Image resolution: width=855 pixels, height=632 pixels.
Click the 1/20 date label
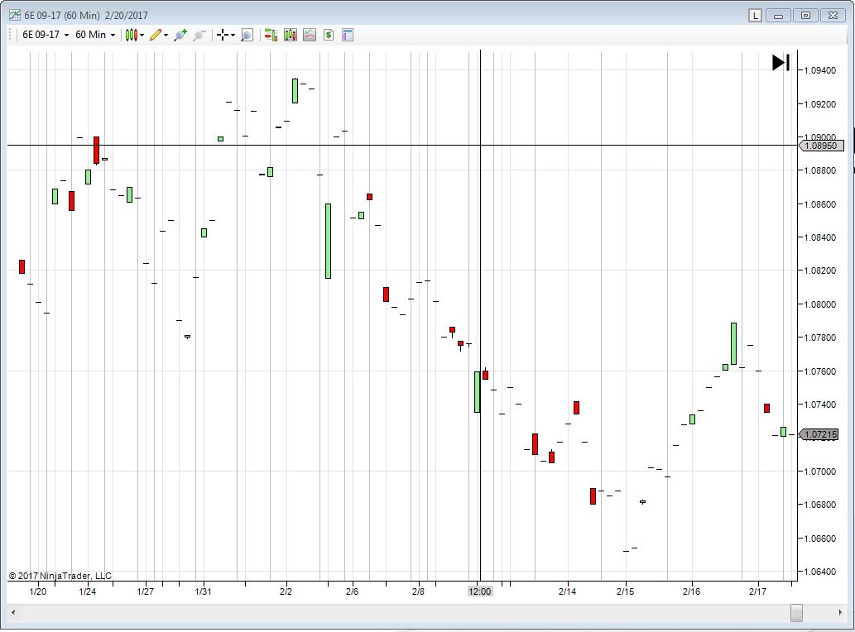(x=37, y=591)
